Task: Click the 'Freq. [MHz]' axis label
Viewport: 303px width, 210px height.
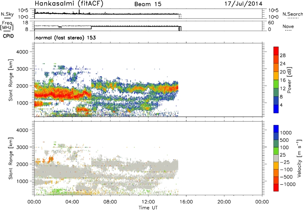Action: tap(7, 25)
